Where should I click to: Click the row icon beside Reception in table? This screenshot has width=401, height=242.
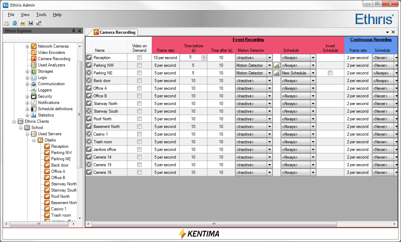89,57
